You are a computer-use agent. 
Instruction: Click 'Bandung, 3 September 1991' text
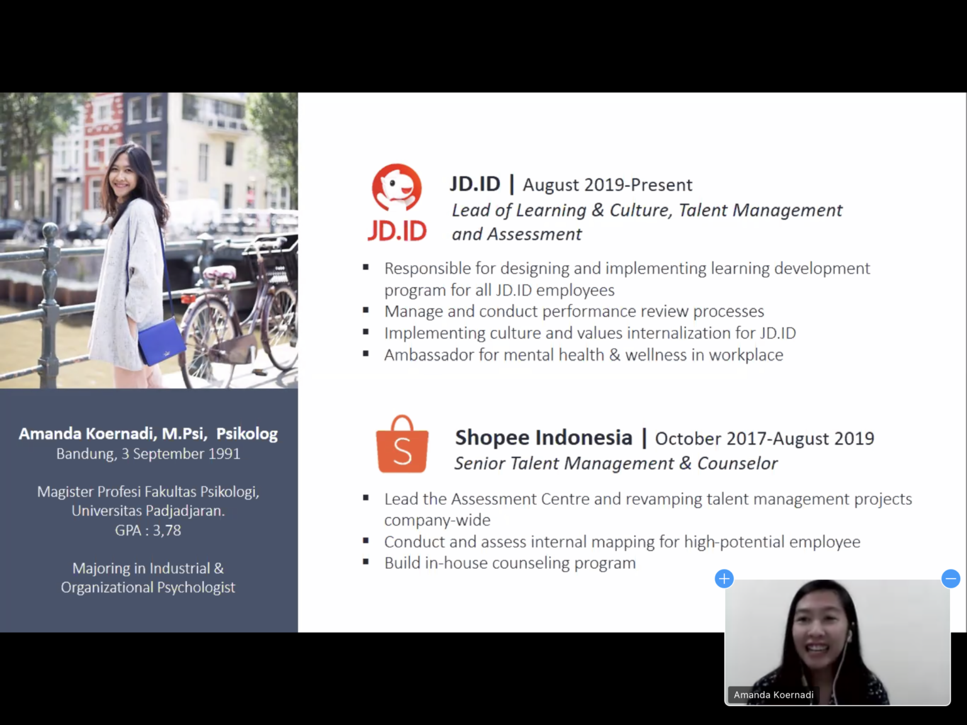pos(148,454)
